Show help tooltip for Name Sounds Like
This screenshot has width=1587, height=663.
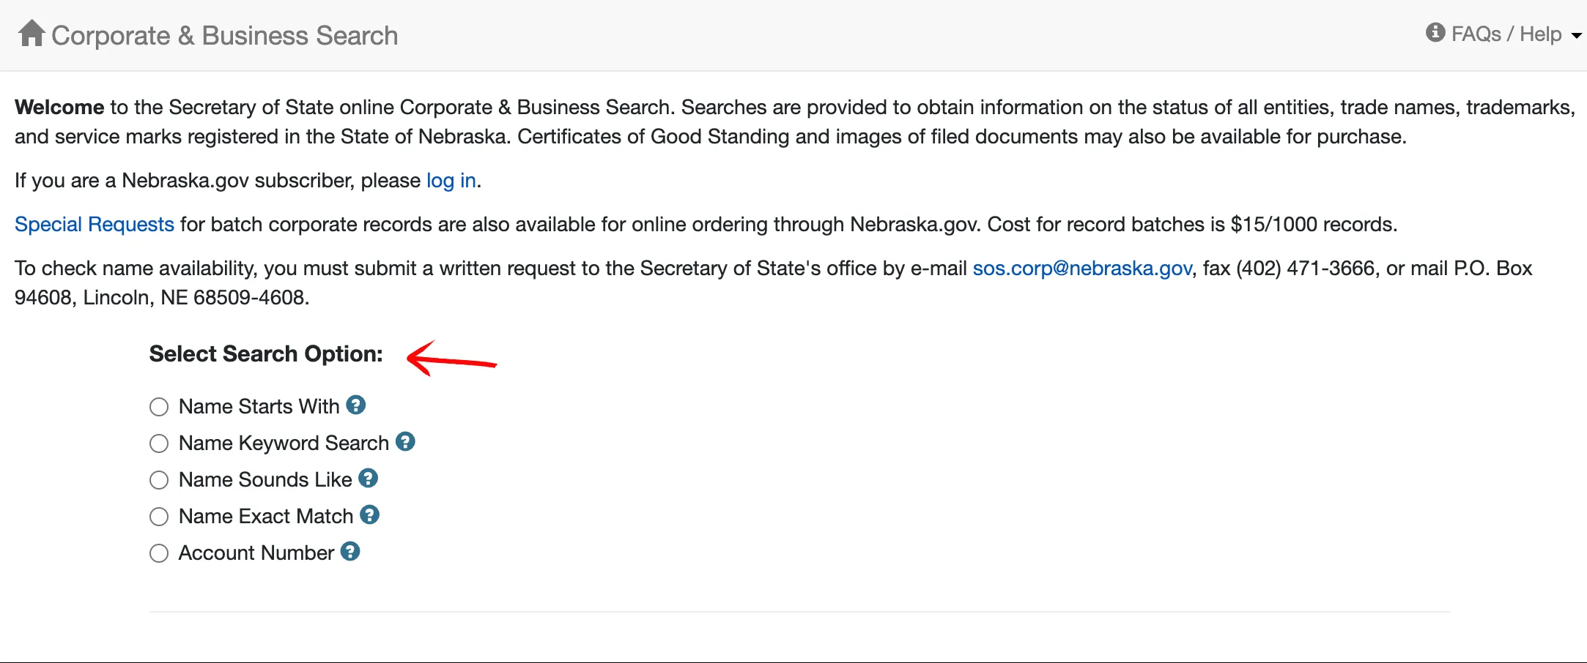point(369,478)
